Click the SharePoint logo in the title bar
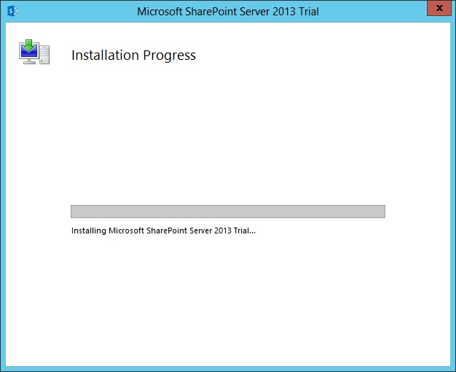Viewport: 456px width, 372px height. coord(13,11)
